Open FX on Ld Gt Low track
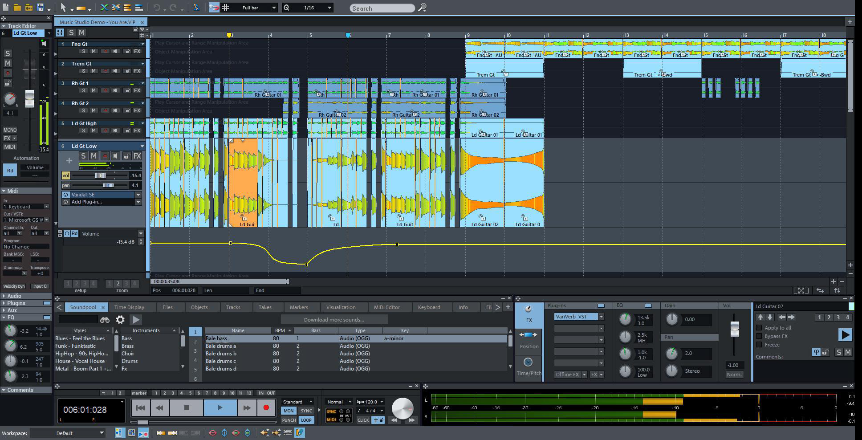This screenshot has width=862, height=440. point(137,156)
